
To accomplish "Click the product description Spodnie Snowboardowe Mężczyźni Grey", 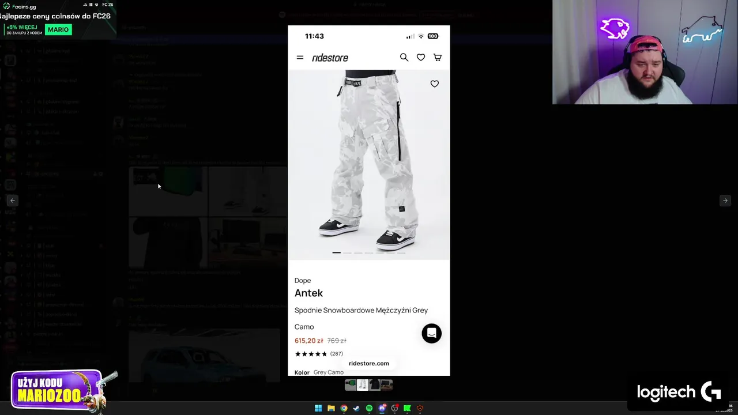I will (x=361, y=310).
